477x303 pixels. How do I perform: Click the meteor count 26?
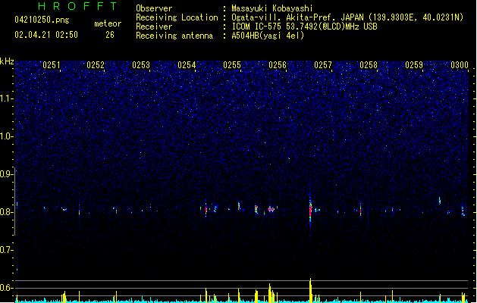pyautogui.click(x=110, y=35)
